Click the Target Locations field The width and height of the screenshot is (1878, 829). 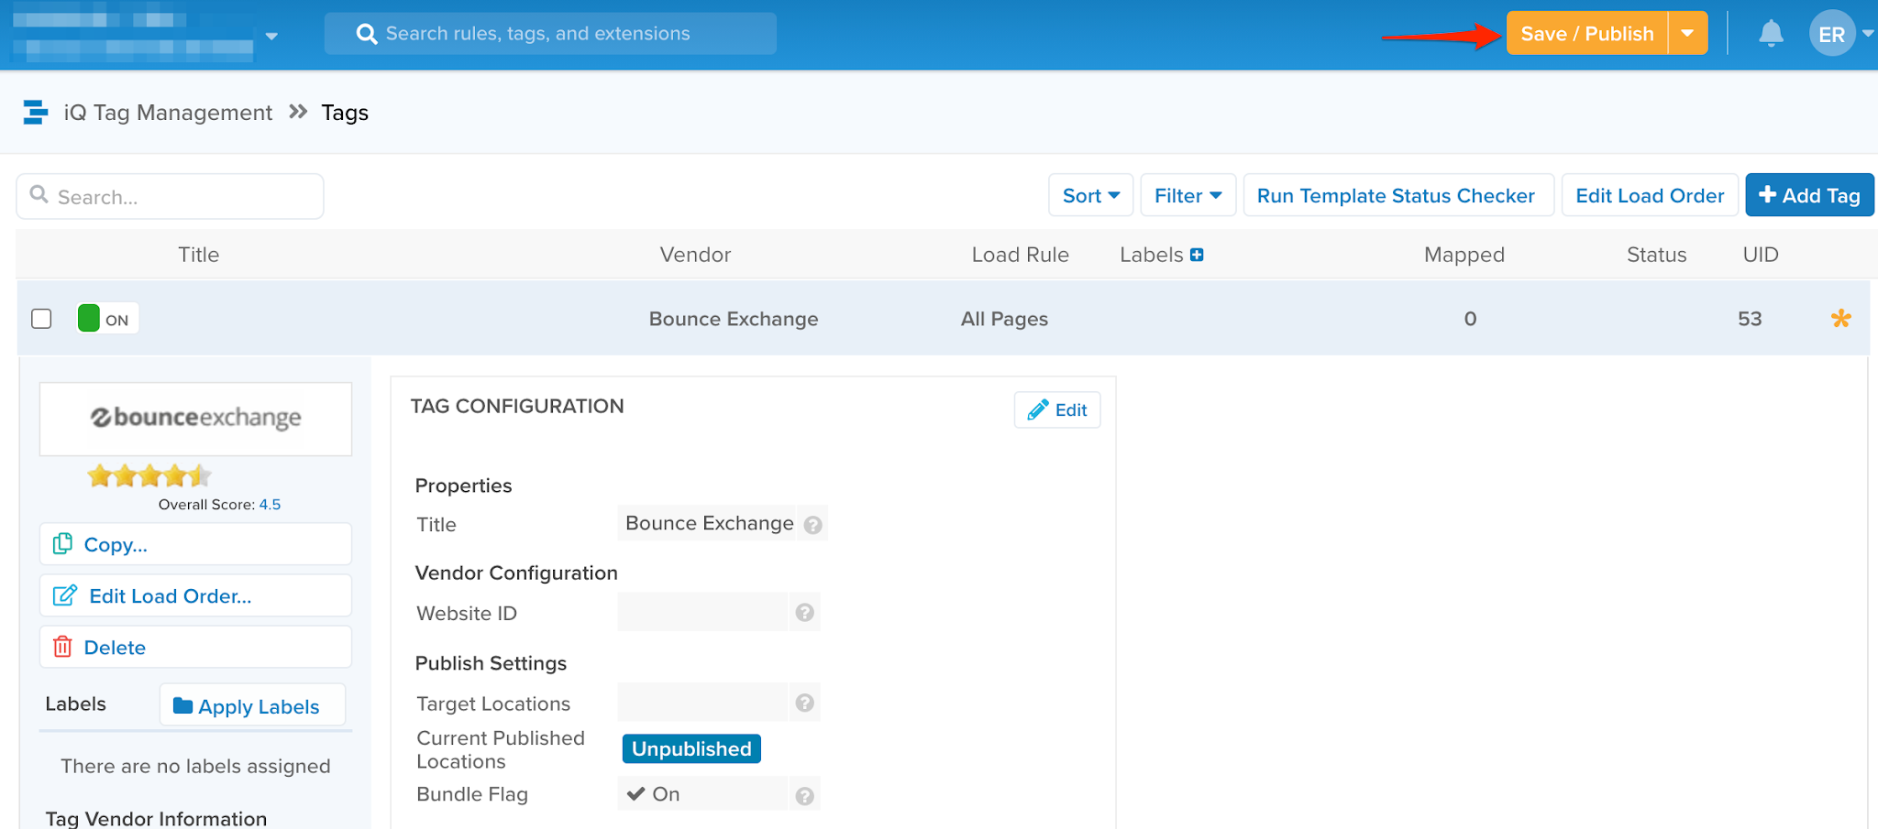(x=702, y=703)
